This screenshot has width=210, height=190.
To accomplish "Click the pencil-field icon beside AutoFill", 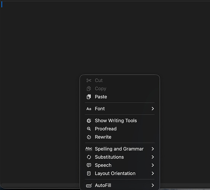I will point(89,185).
